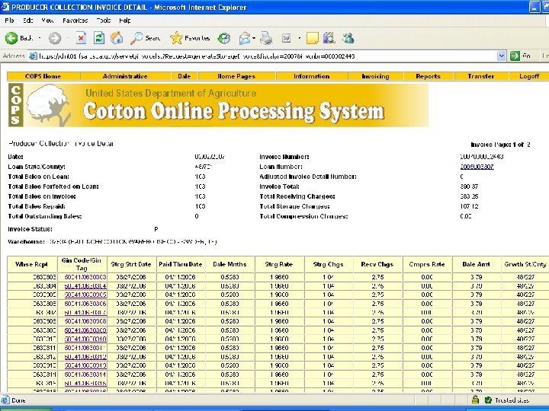
Task: Open the loan number link 2008U03307
Action: pos(477,166)
